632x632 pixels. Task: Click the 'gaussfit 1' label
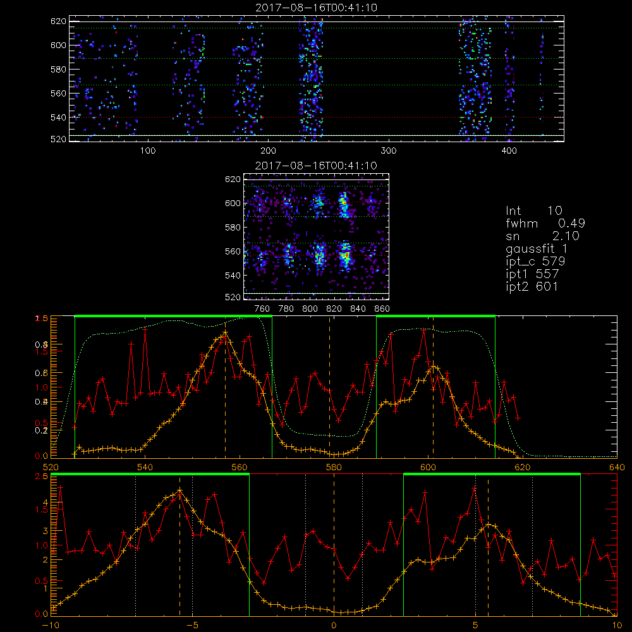(x=537, y=248)
